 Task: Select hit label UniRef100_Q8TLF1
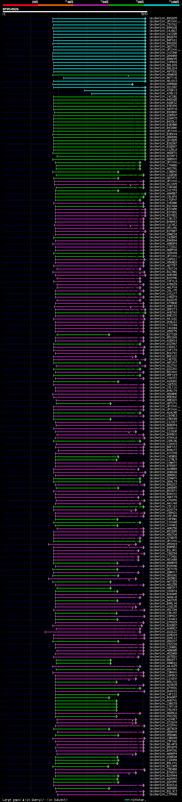click(163, 403)
